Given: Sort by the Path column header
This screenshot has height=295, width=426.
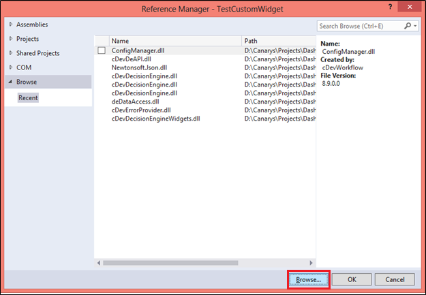Looking at the screenshot, I should (279, 41).
